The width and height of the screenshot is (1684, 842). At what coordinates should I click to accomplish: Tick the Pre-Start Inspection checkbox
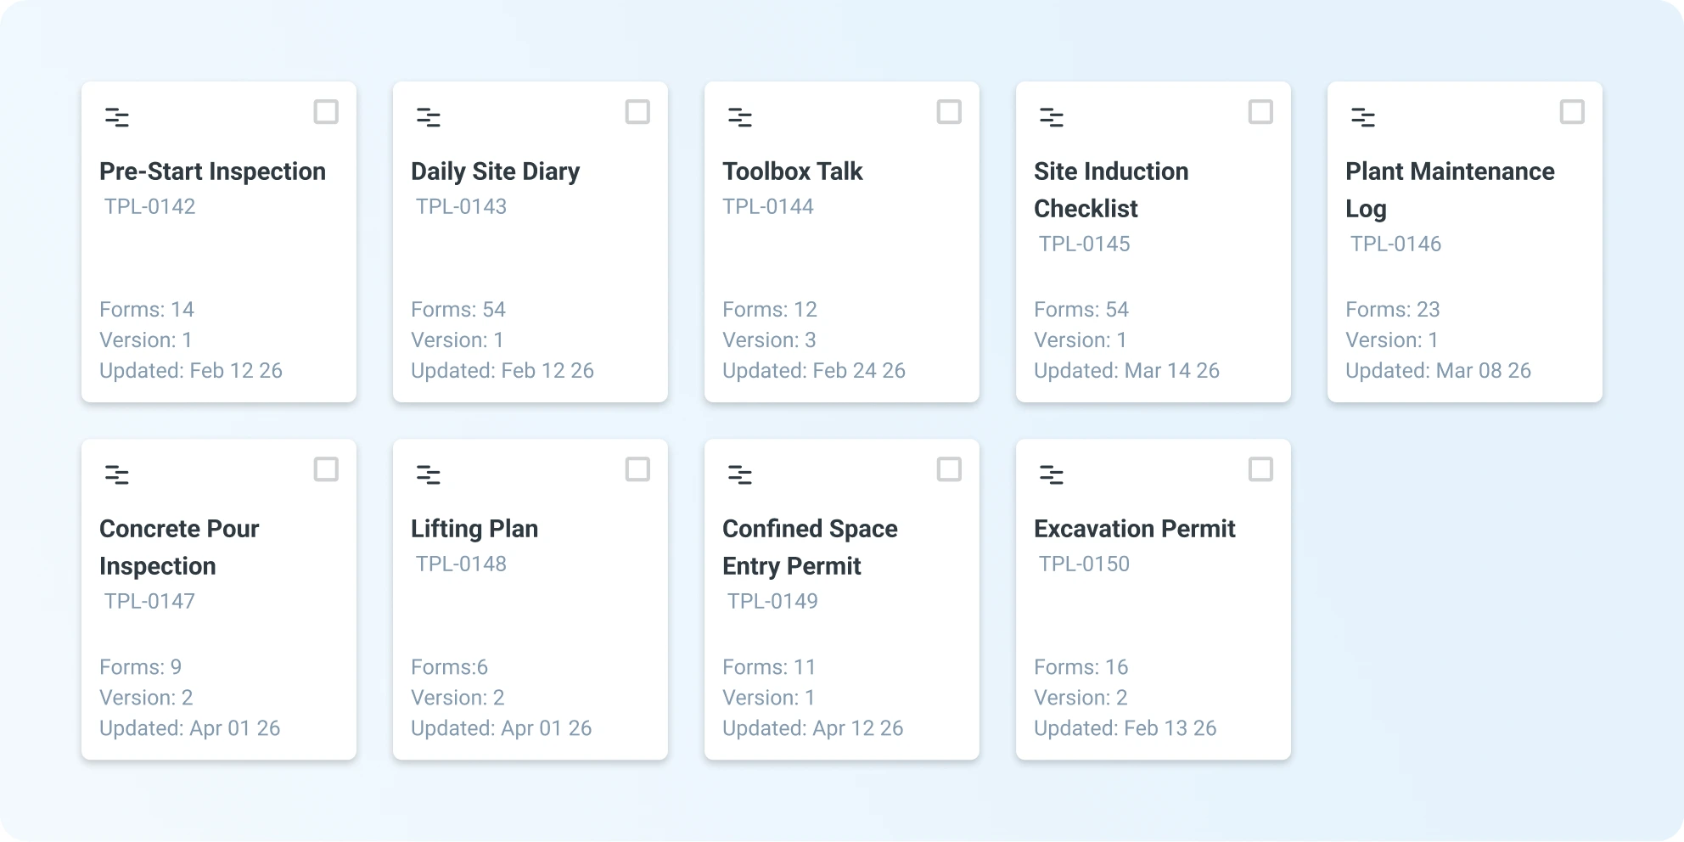point(326,112)
